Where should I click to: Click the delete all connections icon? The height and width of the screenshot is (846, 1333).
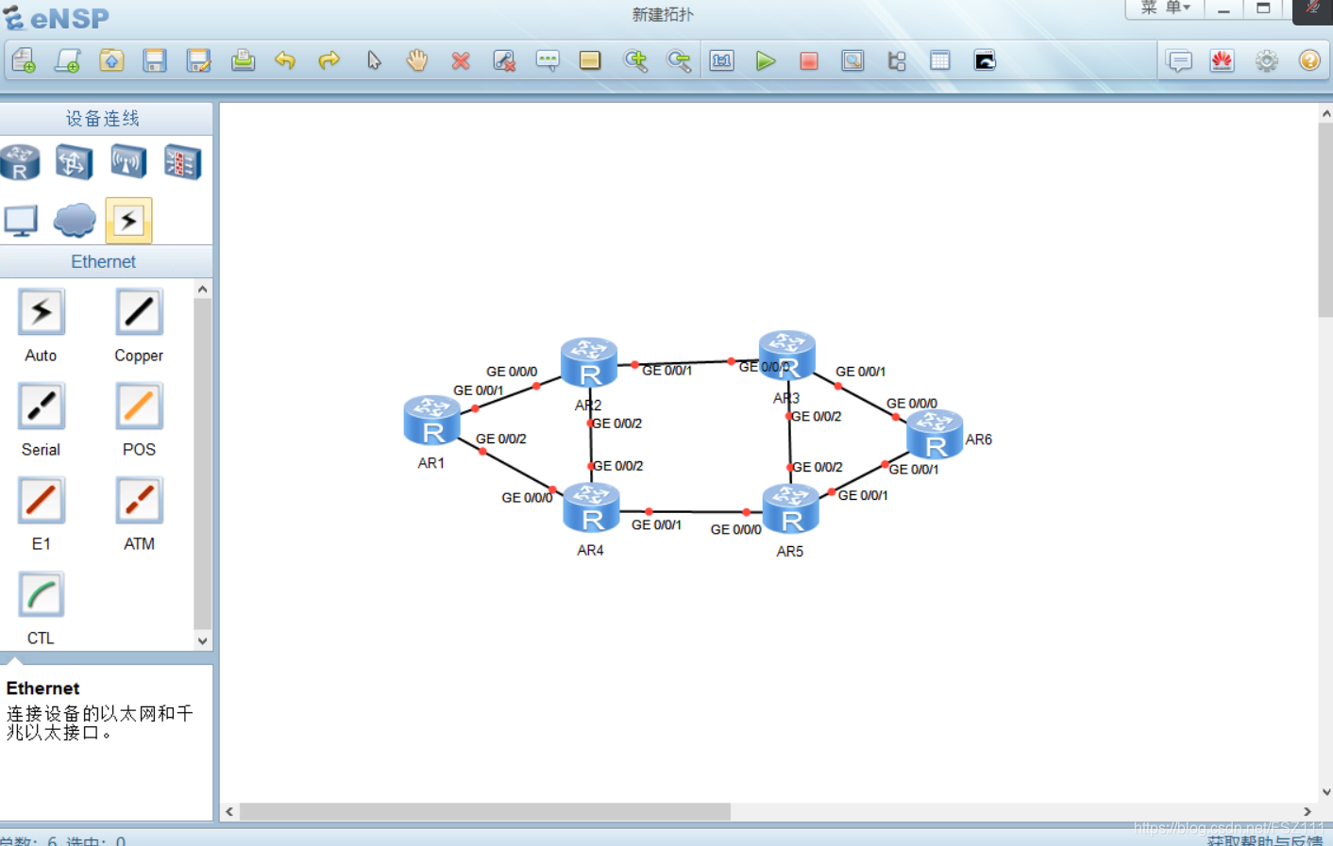coord(504,61)
